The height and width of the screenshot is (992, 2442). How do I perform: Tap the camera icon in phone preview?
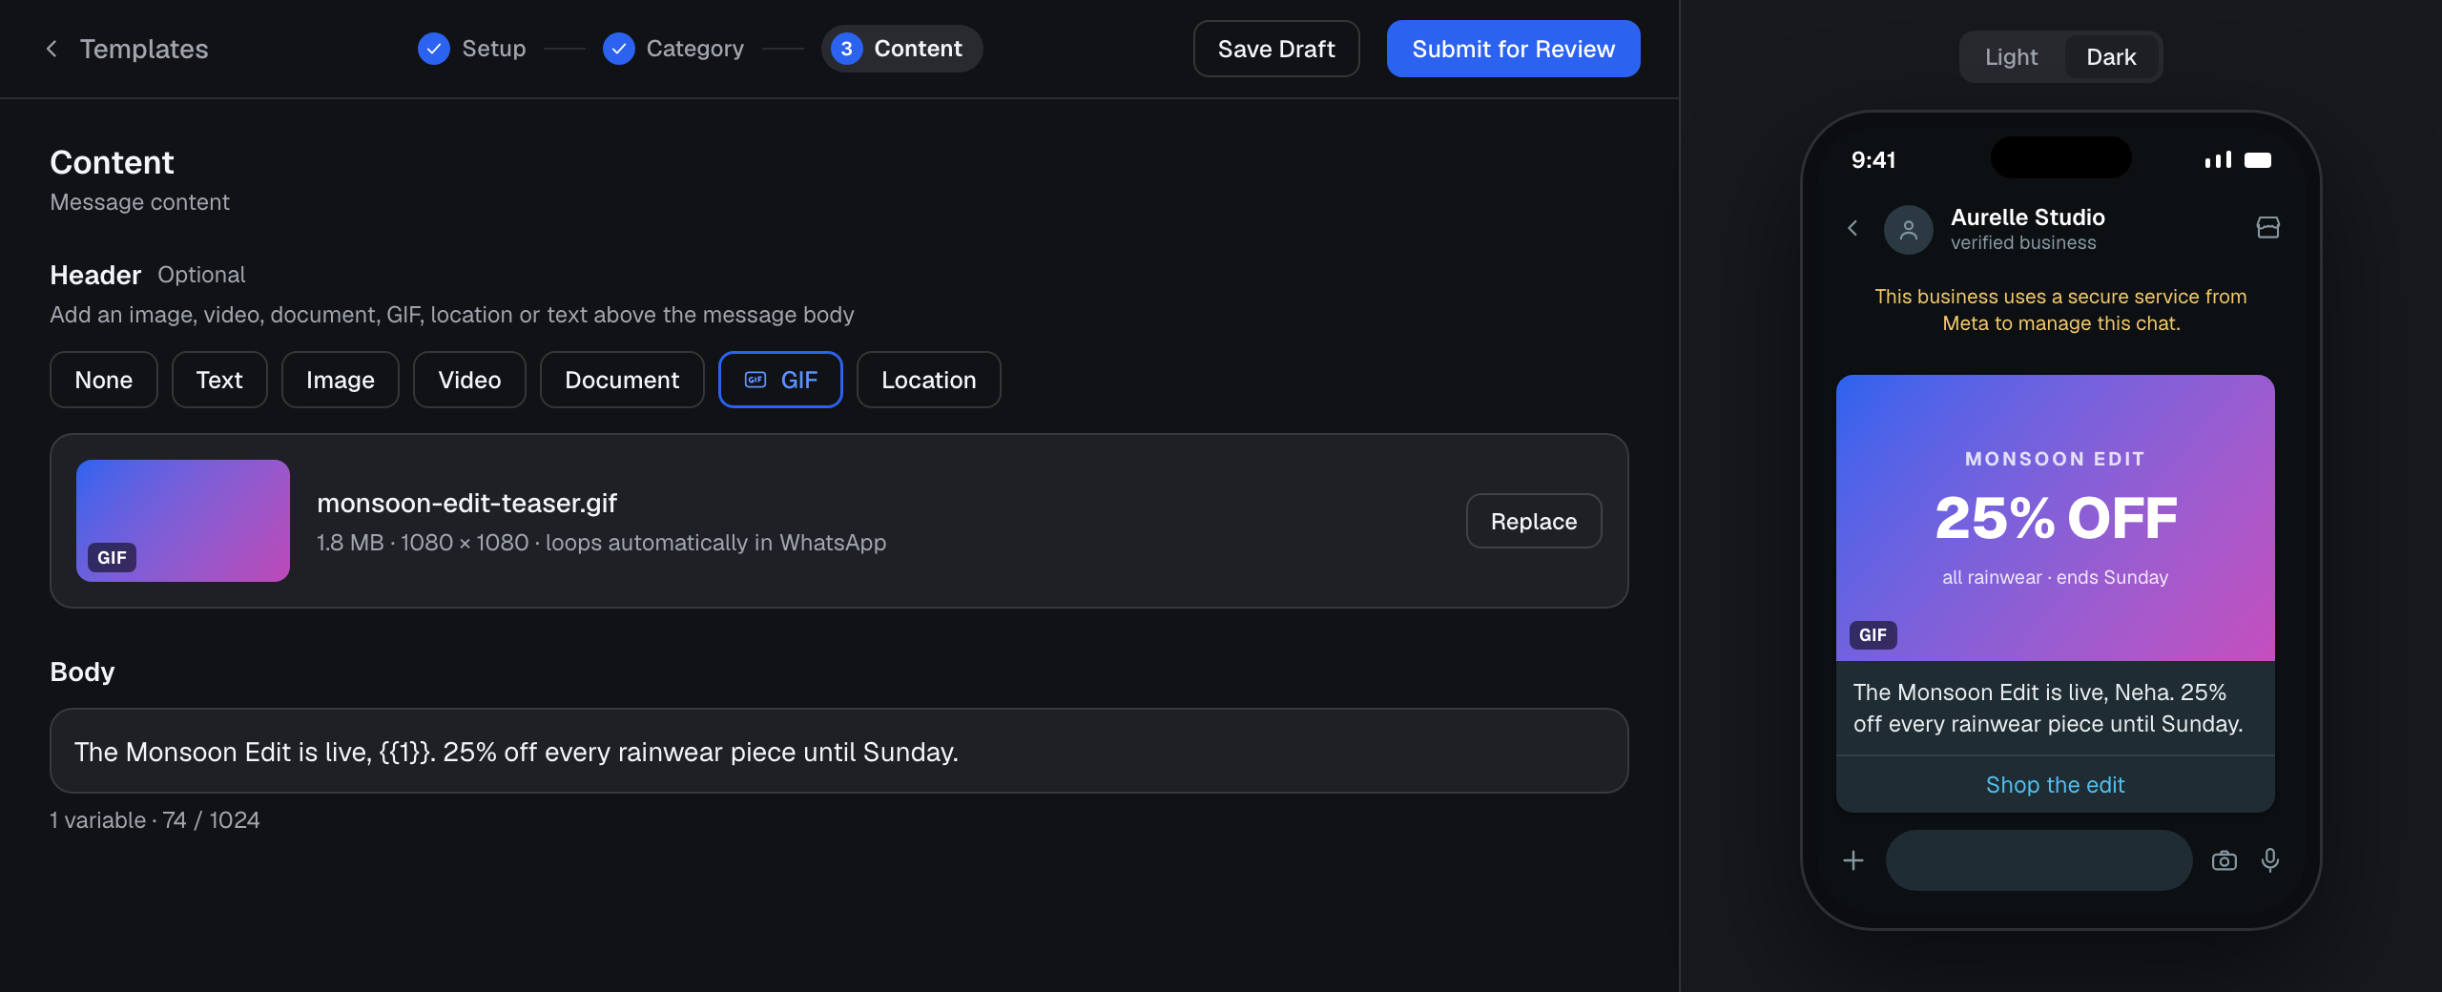pyautogui.click(x=2225, y=860)
